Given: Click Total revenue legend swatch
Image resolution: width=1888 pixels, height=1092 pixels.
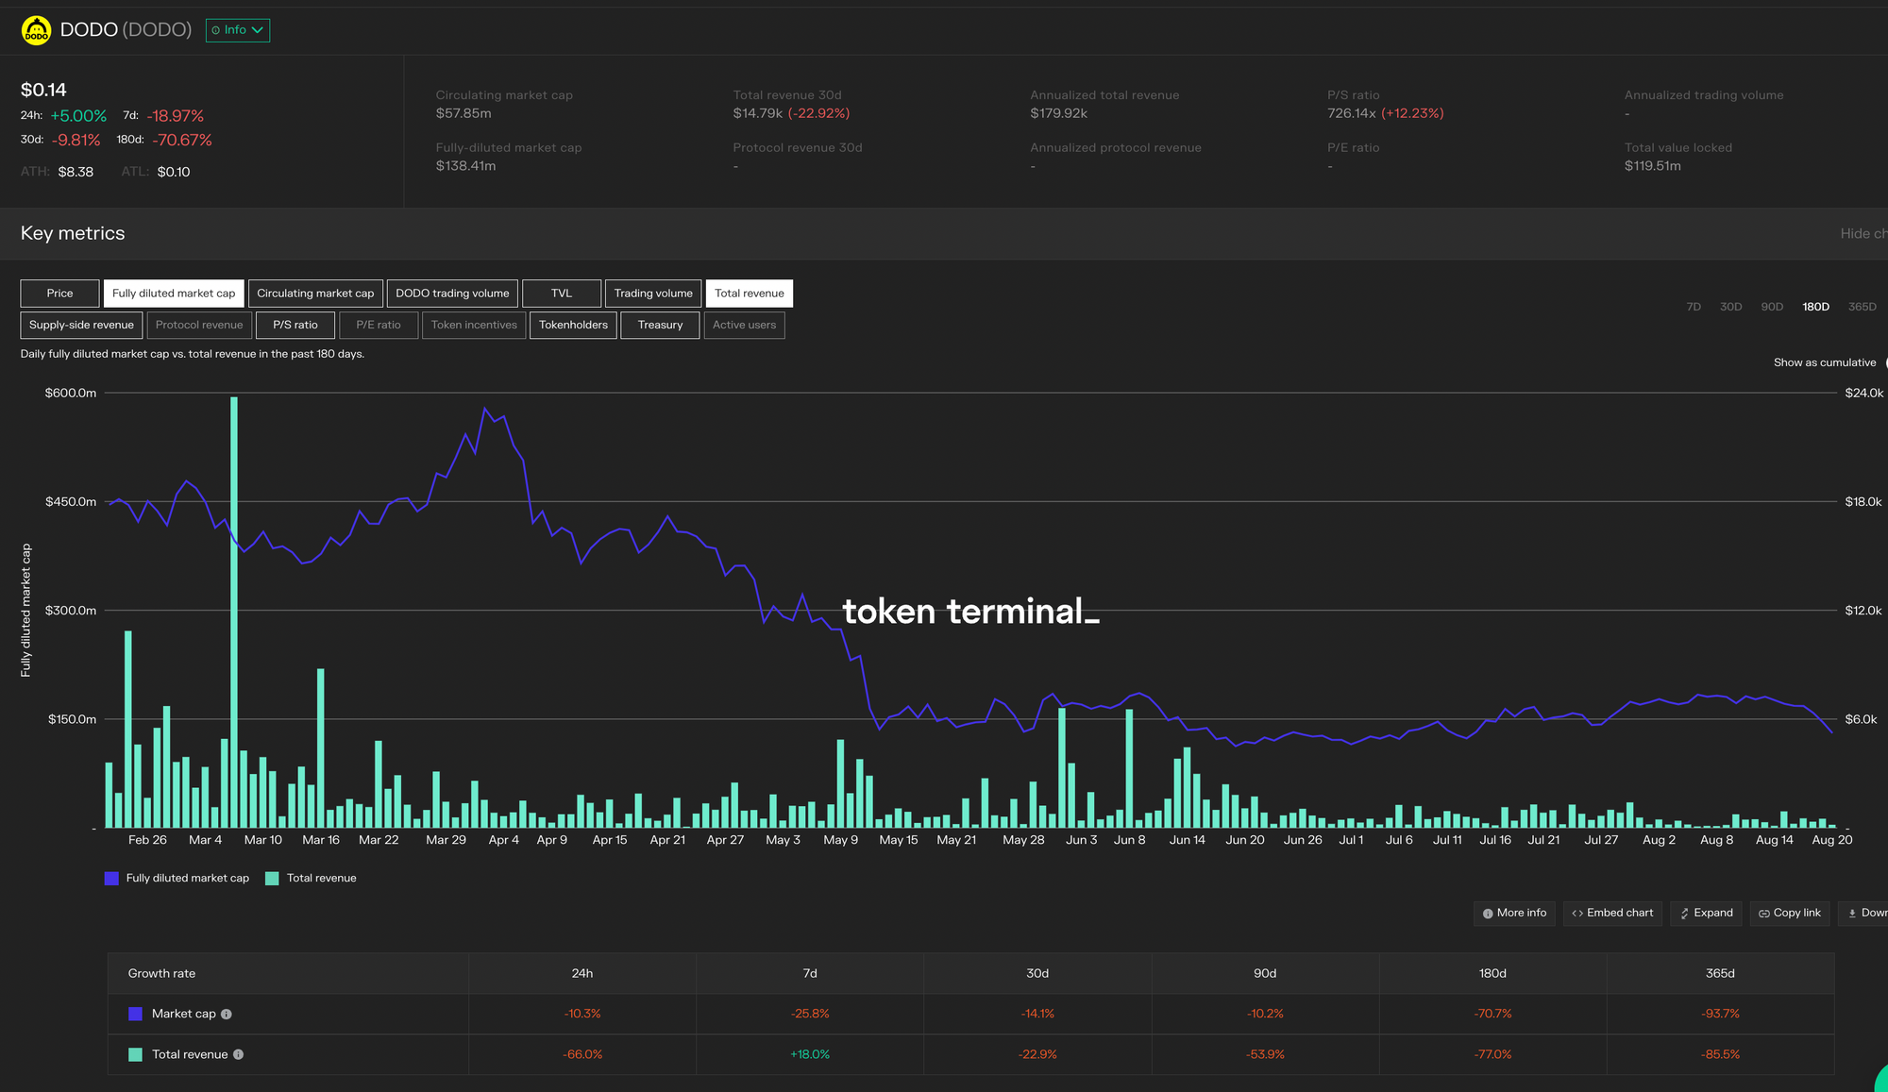Looking at the screenshot, I should point(272,879).
